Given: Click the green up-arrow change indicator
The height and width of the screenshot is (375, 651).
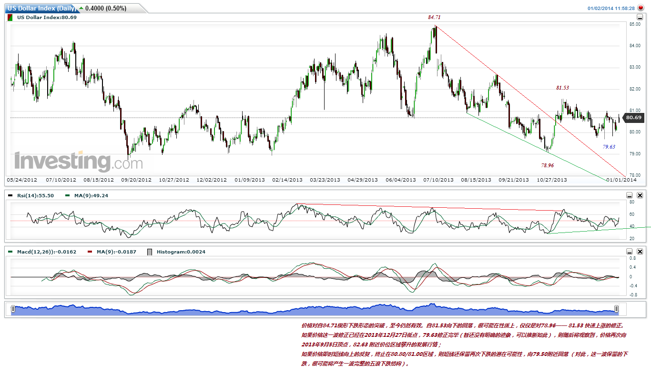Looking at the screenshot, I should pyautogui.click(x=80, y=9).
